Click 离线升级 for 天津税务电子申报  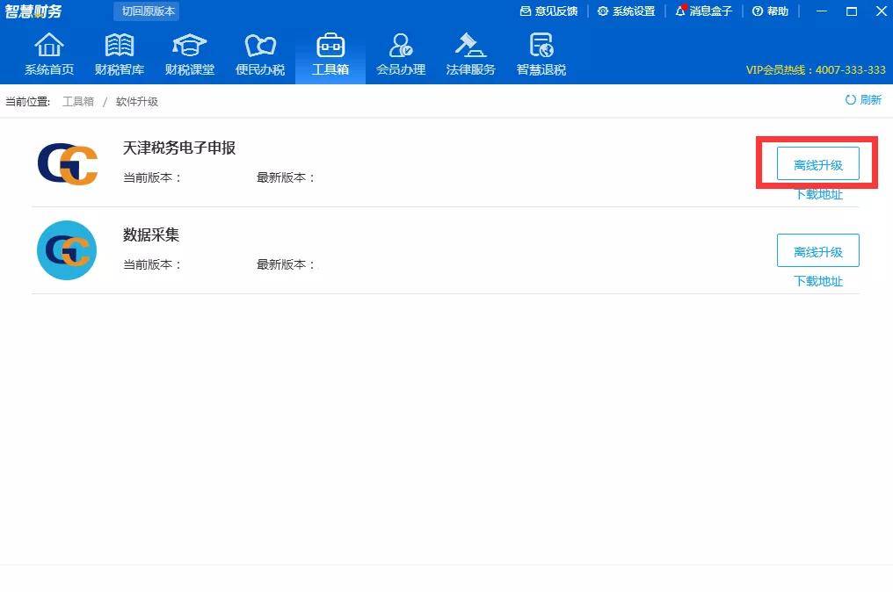pyautogui.click(x=817, y=164)
